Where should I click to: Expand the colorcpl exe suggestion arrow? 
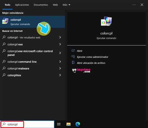click(60, 44)
